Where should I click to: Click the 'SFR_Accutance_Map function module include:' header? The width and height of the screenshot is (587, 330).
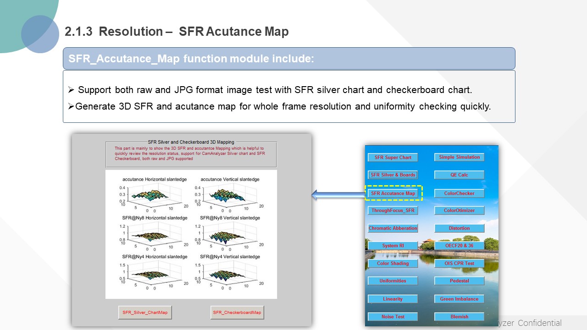click(x=191, y=59)
